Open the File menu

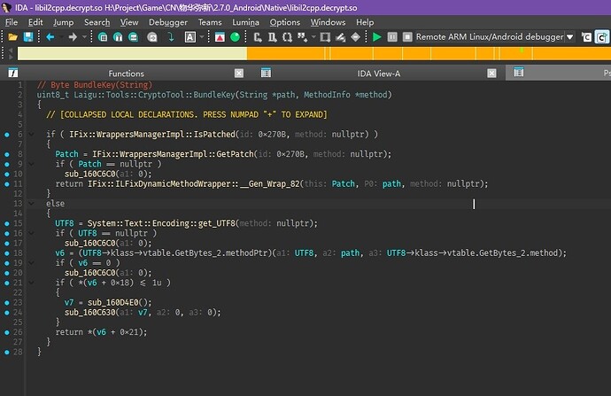12,22
